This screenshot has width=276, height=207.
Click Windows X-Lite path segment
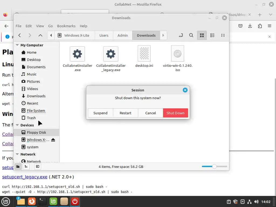[x=75, y=35]
